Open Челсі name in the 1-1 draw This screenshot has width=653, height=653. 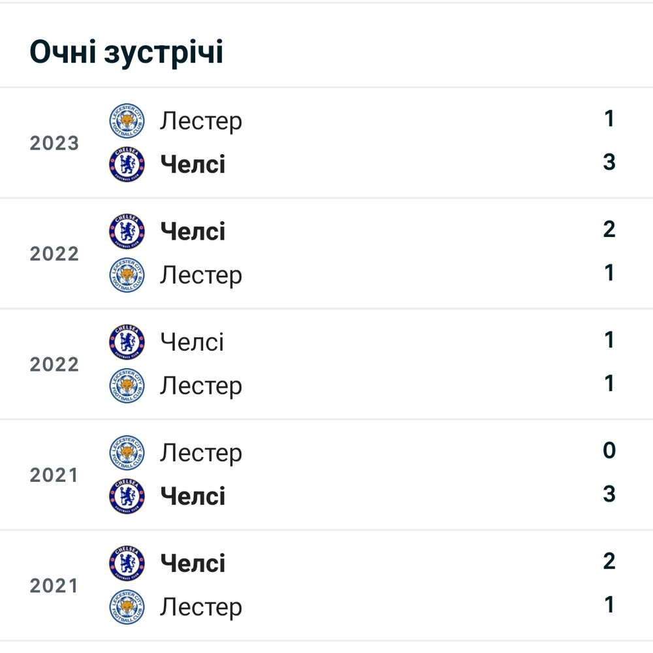click(193, 342)
